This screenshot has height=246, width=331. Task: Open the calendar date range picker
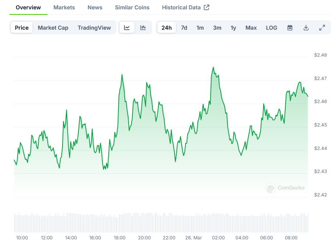(290, 28)
